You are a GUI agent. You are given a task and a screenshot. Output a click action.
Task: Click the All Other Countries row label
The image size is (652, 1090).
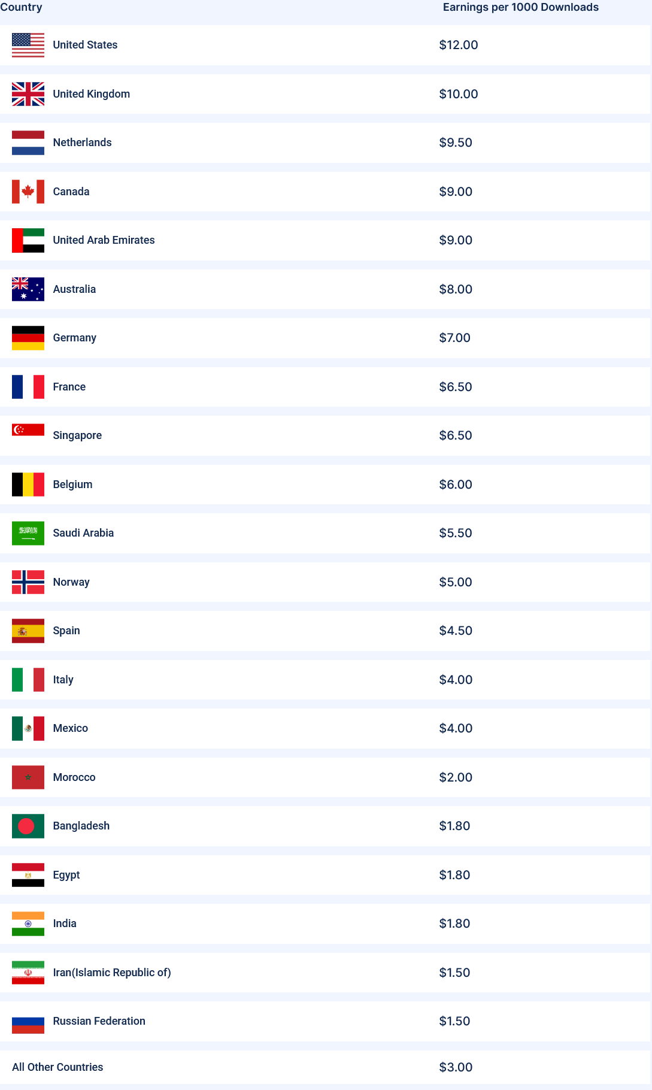click(57, 1067)
